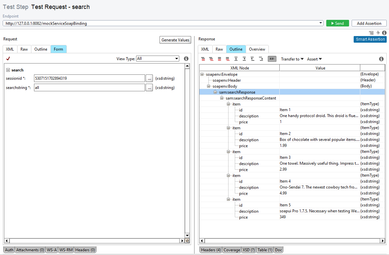The height and width of the screenshot is (255, 389).
Task: Click the info icon beside the Assert menu
Action: (x=381, y=59)
